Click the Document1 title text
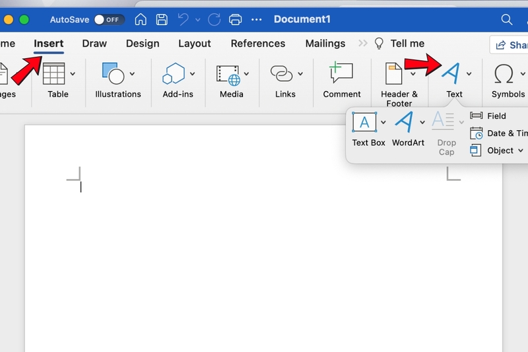The width and height of the screenshot is (528, 352). click(x=302, y=19)
